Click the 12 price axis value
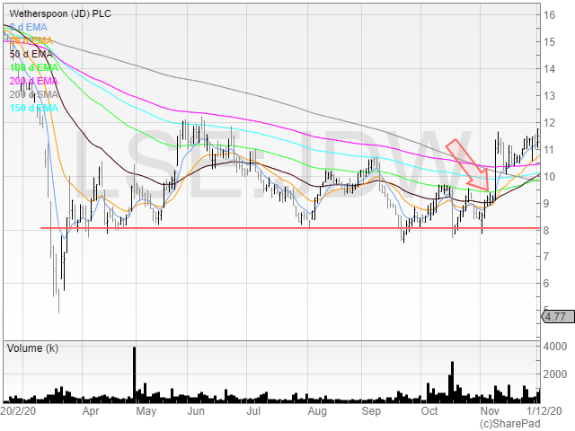 coord(549,123)
